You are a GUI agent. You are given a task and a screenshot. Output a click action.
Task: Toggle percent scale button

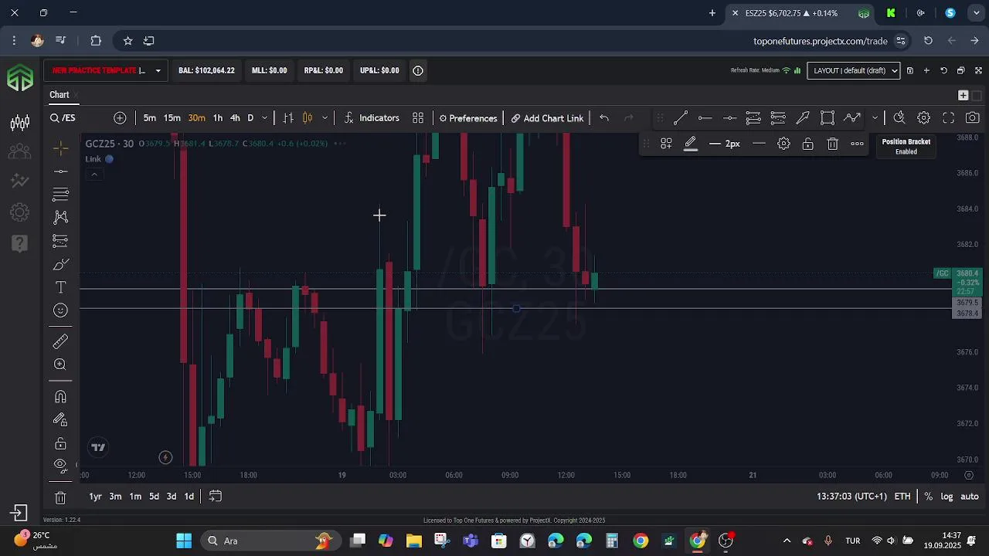pyautogui.click(x=928, y=497)
